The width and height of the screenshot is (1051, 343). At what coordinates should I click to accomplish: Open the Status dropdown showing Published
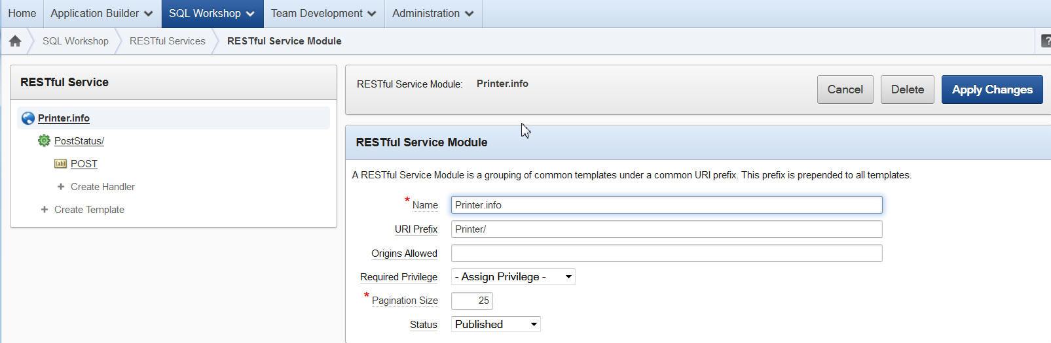point(496,324)
